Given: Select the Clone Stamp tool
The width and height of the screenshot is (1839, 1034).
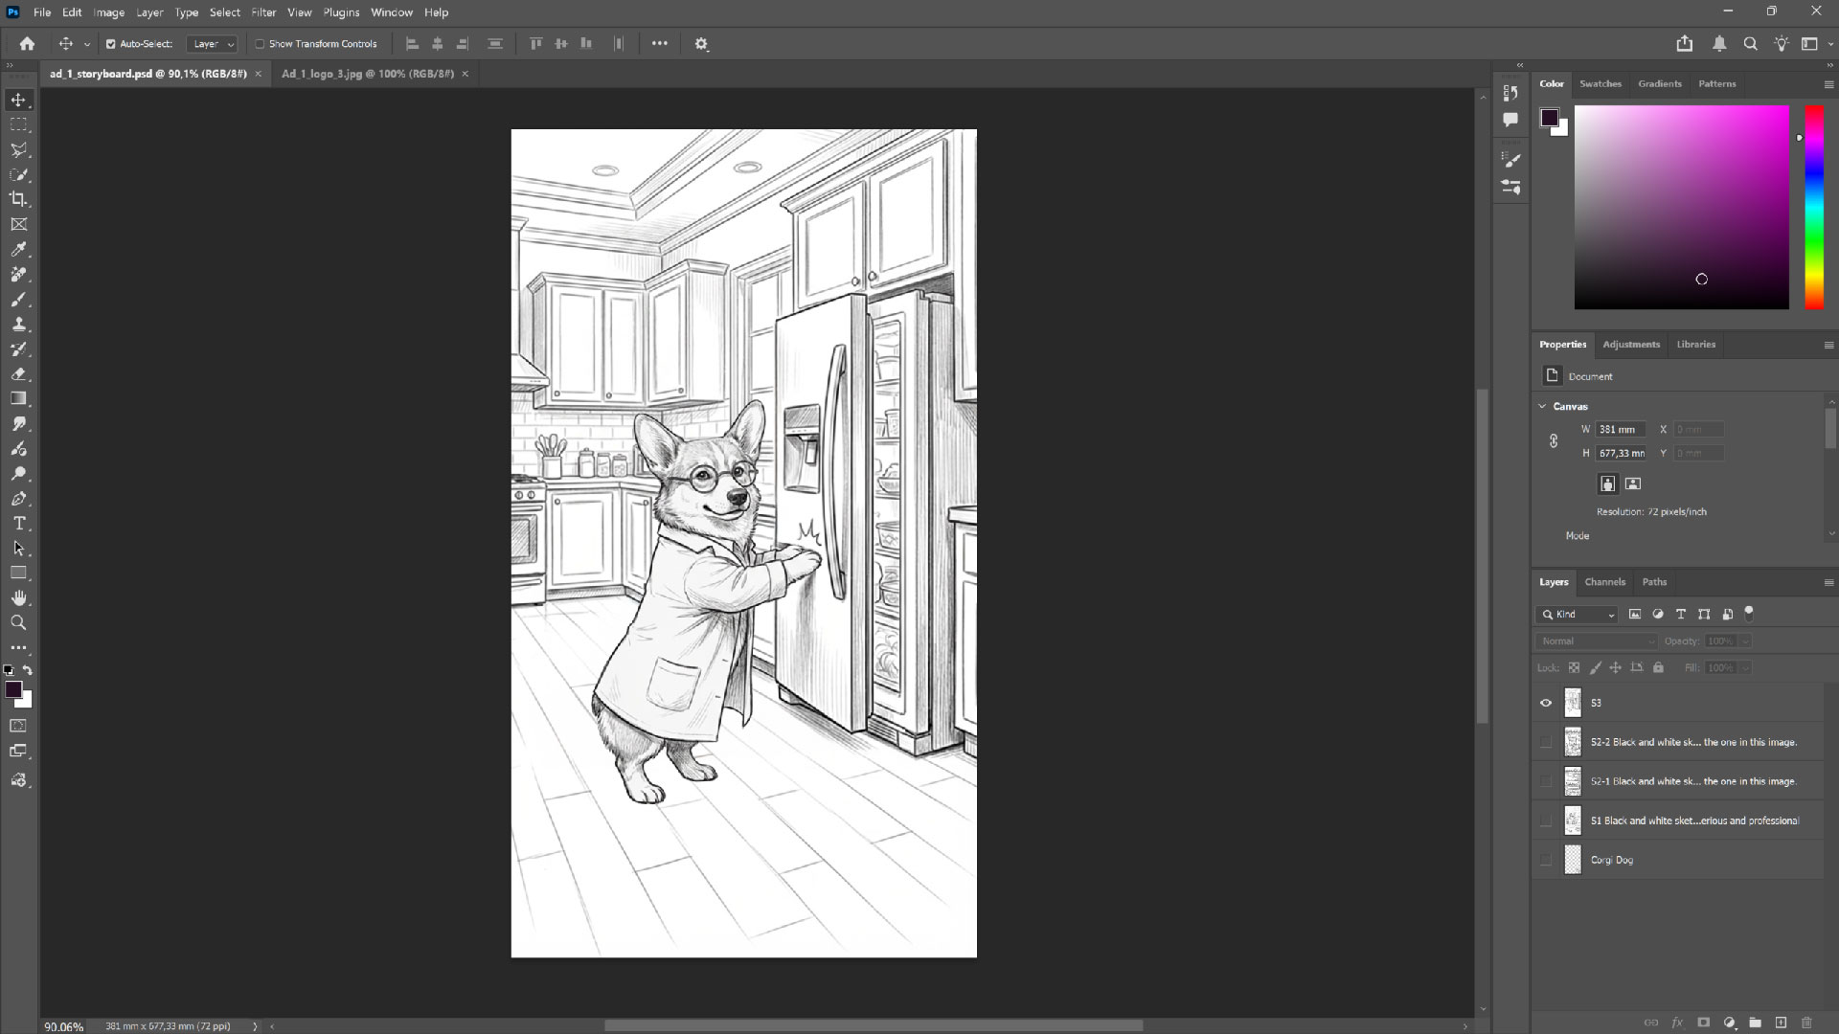Looking at the screenshot, I should point(19,325).
